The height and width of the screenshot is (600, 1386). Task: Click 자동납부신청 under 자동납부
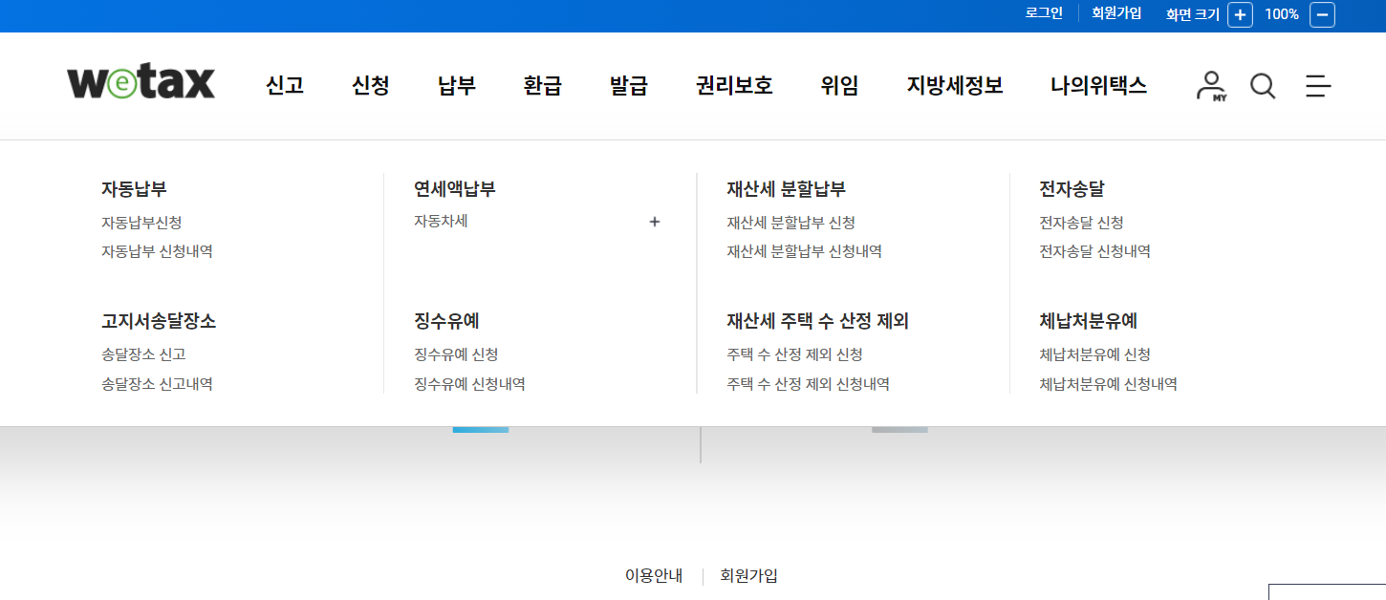[x=140, y=221]
